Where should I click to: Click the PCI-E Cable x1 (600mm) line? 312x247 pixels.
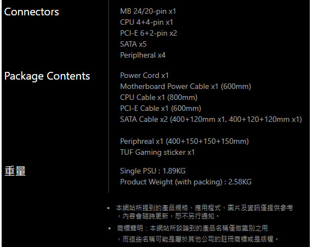click(160, 108)
